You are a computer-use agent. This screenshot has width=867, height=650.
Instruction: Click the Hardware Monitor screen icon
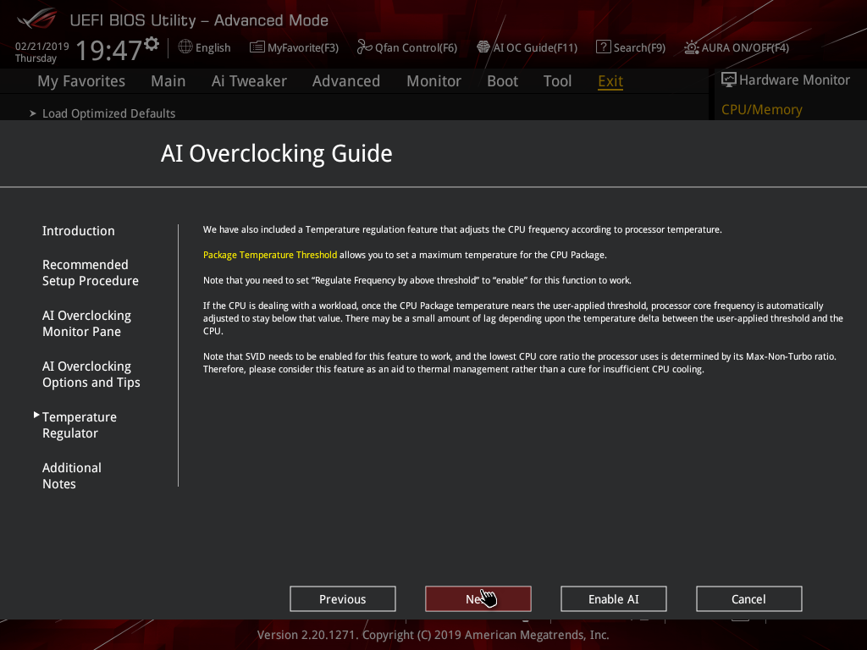(x=729, y=80)
